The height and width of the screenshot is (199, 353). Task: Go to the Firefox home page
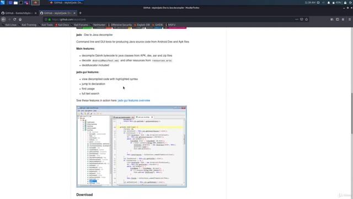tap(20, 19)
